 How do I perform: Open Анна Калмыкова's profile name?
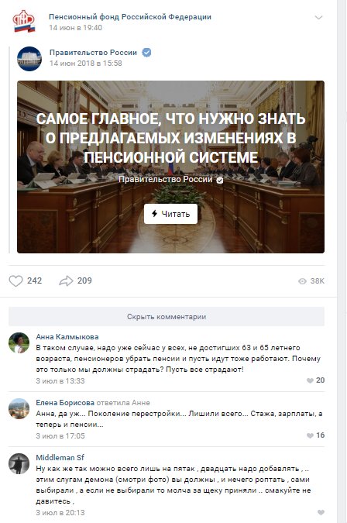(67, 336)
